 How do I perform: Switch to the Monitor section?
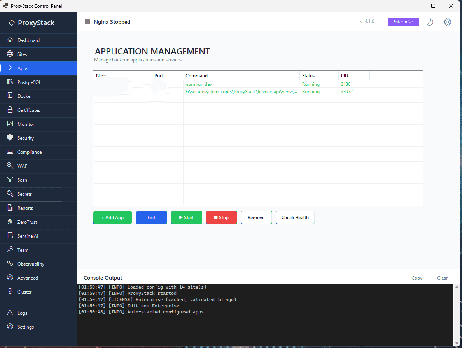click(x=26, y=124)
